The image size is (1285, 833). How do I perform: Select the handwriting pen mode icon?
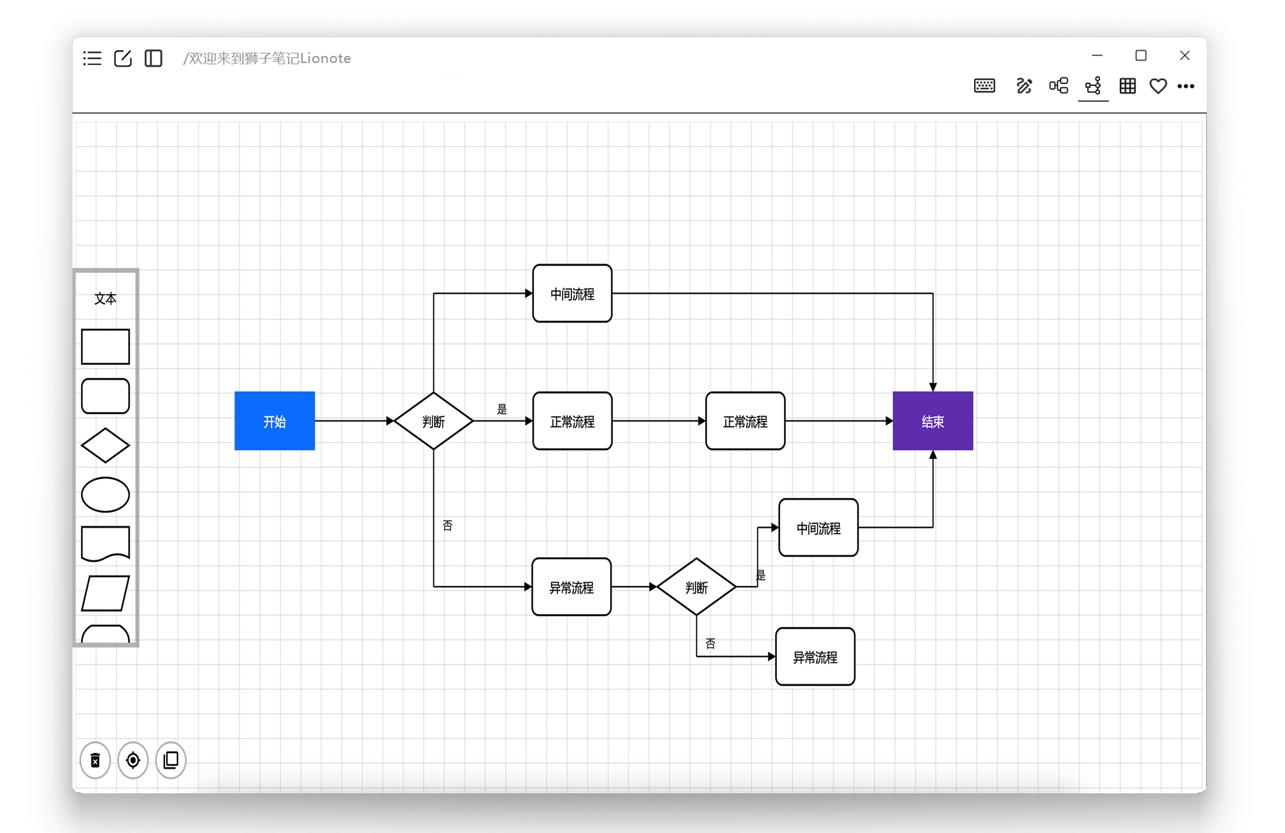(1024, 86)
